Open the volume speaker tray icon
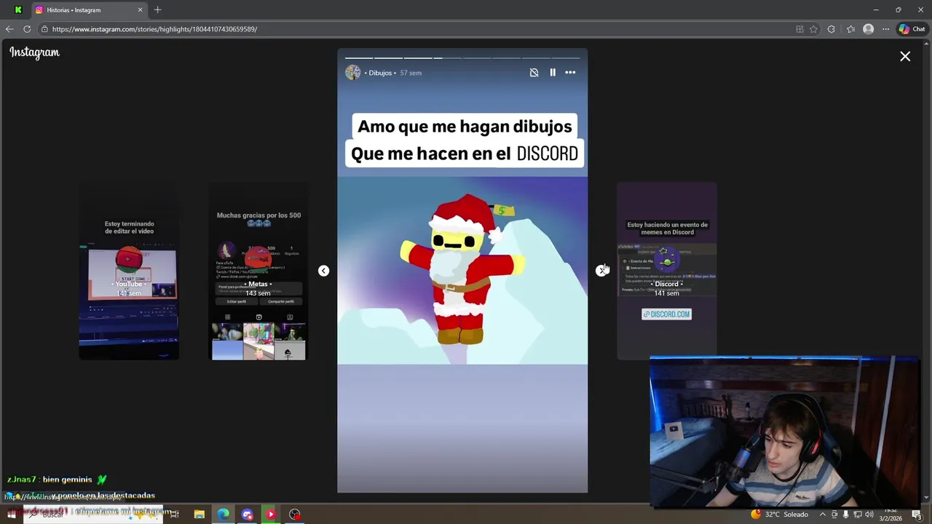 coord(869,514)
